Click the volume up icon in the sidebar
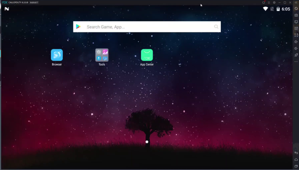Screen dimensions: 299x170 tap(296, 42)
